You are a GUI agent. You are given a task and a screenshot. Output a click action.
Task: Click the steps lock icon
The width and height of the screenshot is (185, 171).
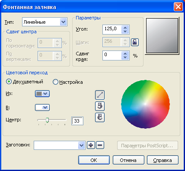pos(135,42)
